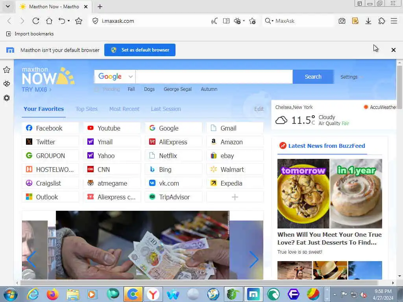Open the MaxAsk search engine dropdown
This screenshot has height=302, width=403.
(x=269, y=21)
